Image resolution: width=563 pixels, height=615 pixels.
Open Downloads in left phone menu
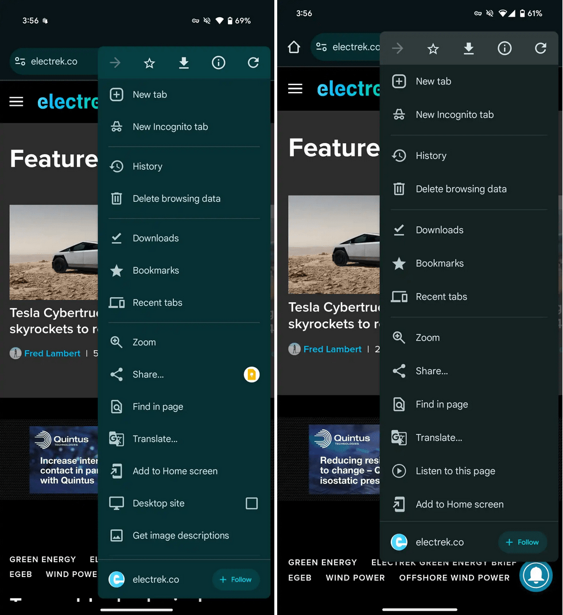tap(184, 238)
